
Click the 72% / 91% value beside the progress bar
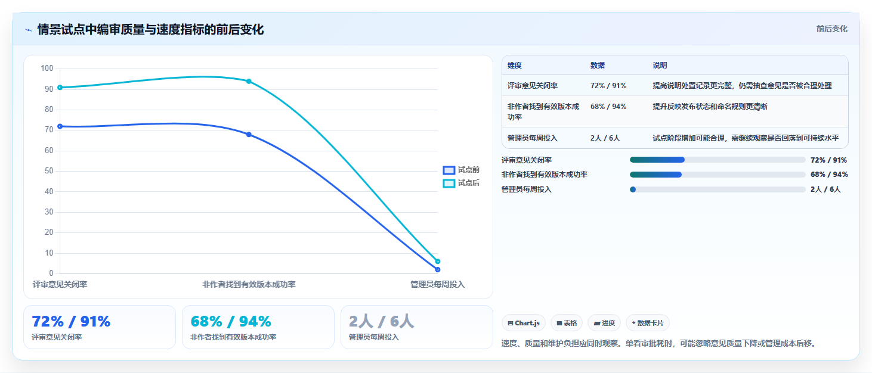828,160
